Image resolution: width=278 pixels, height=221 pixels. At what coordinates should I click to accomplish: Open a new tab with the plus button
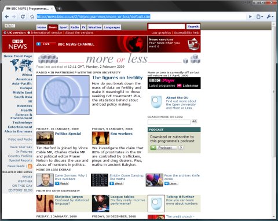[60, 9]
